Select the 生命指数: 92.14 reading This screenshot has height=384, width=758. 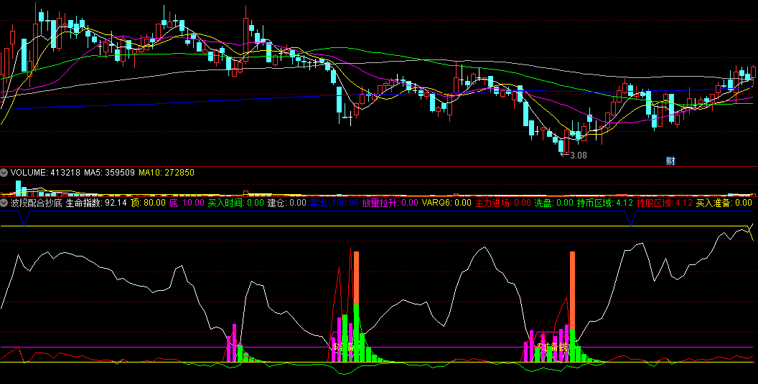click(x=96, y=203)
